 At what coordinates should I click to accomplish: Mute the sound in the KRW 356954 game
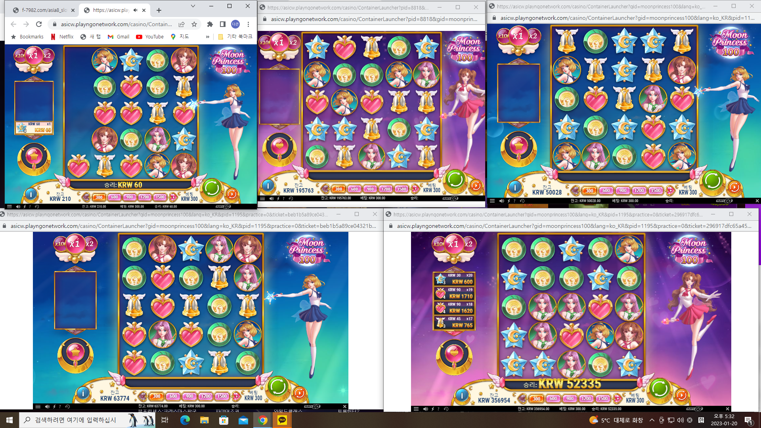pyautogui.click(x=425, y=409)
